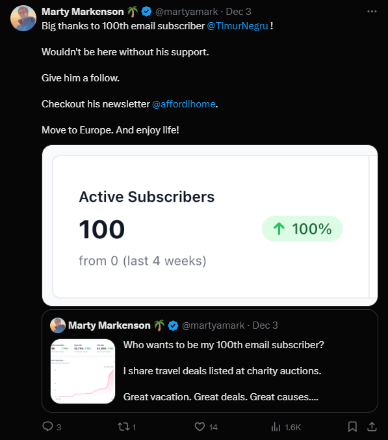
Task: Open the quoted tweet about 100th subscriber
Action: [x=210, y=361]
